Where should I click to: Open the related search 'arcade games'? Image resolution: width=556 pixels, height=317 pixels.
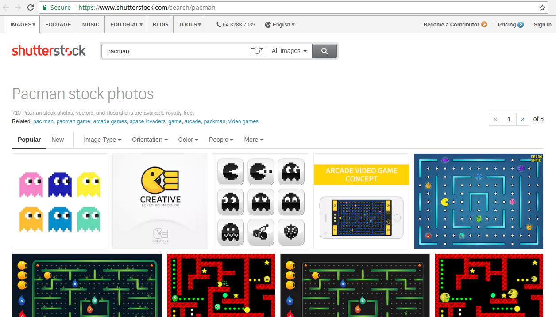point(110,121)
